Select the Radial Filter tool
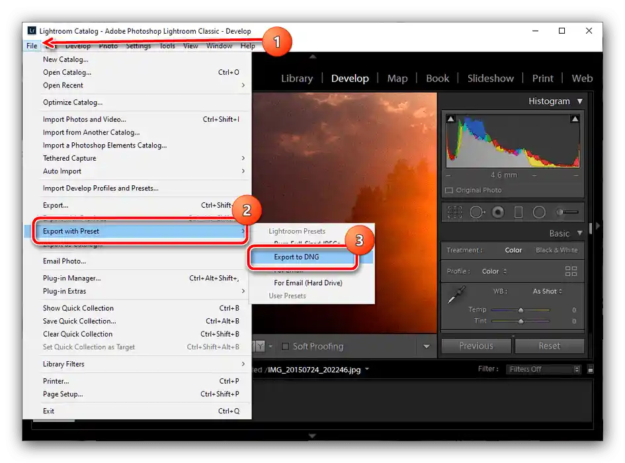Screen dimensions: 625x463 point(540,212)
